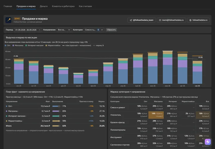
Task: Click the Пиломатериалы category row
Action: click(160, 130)
